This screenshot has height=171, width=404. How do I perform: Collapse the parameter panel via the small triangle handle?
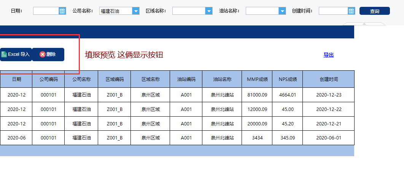tap(364, 24)
